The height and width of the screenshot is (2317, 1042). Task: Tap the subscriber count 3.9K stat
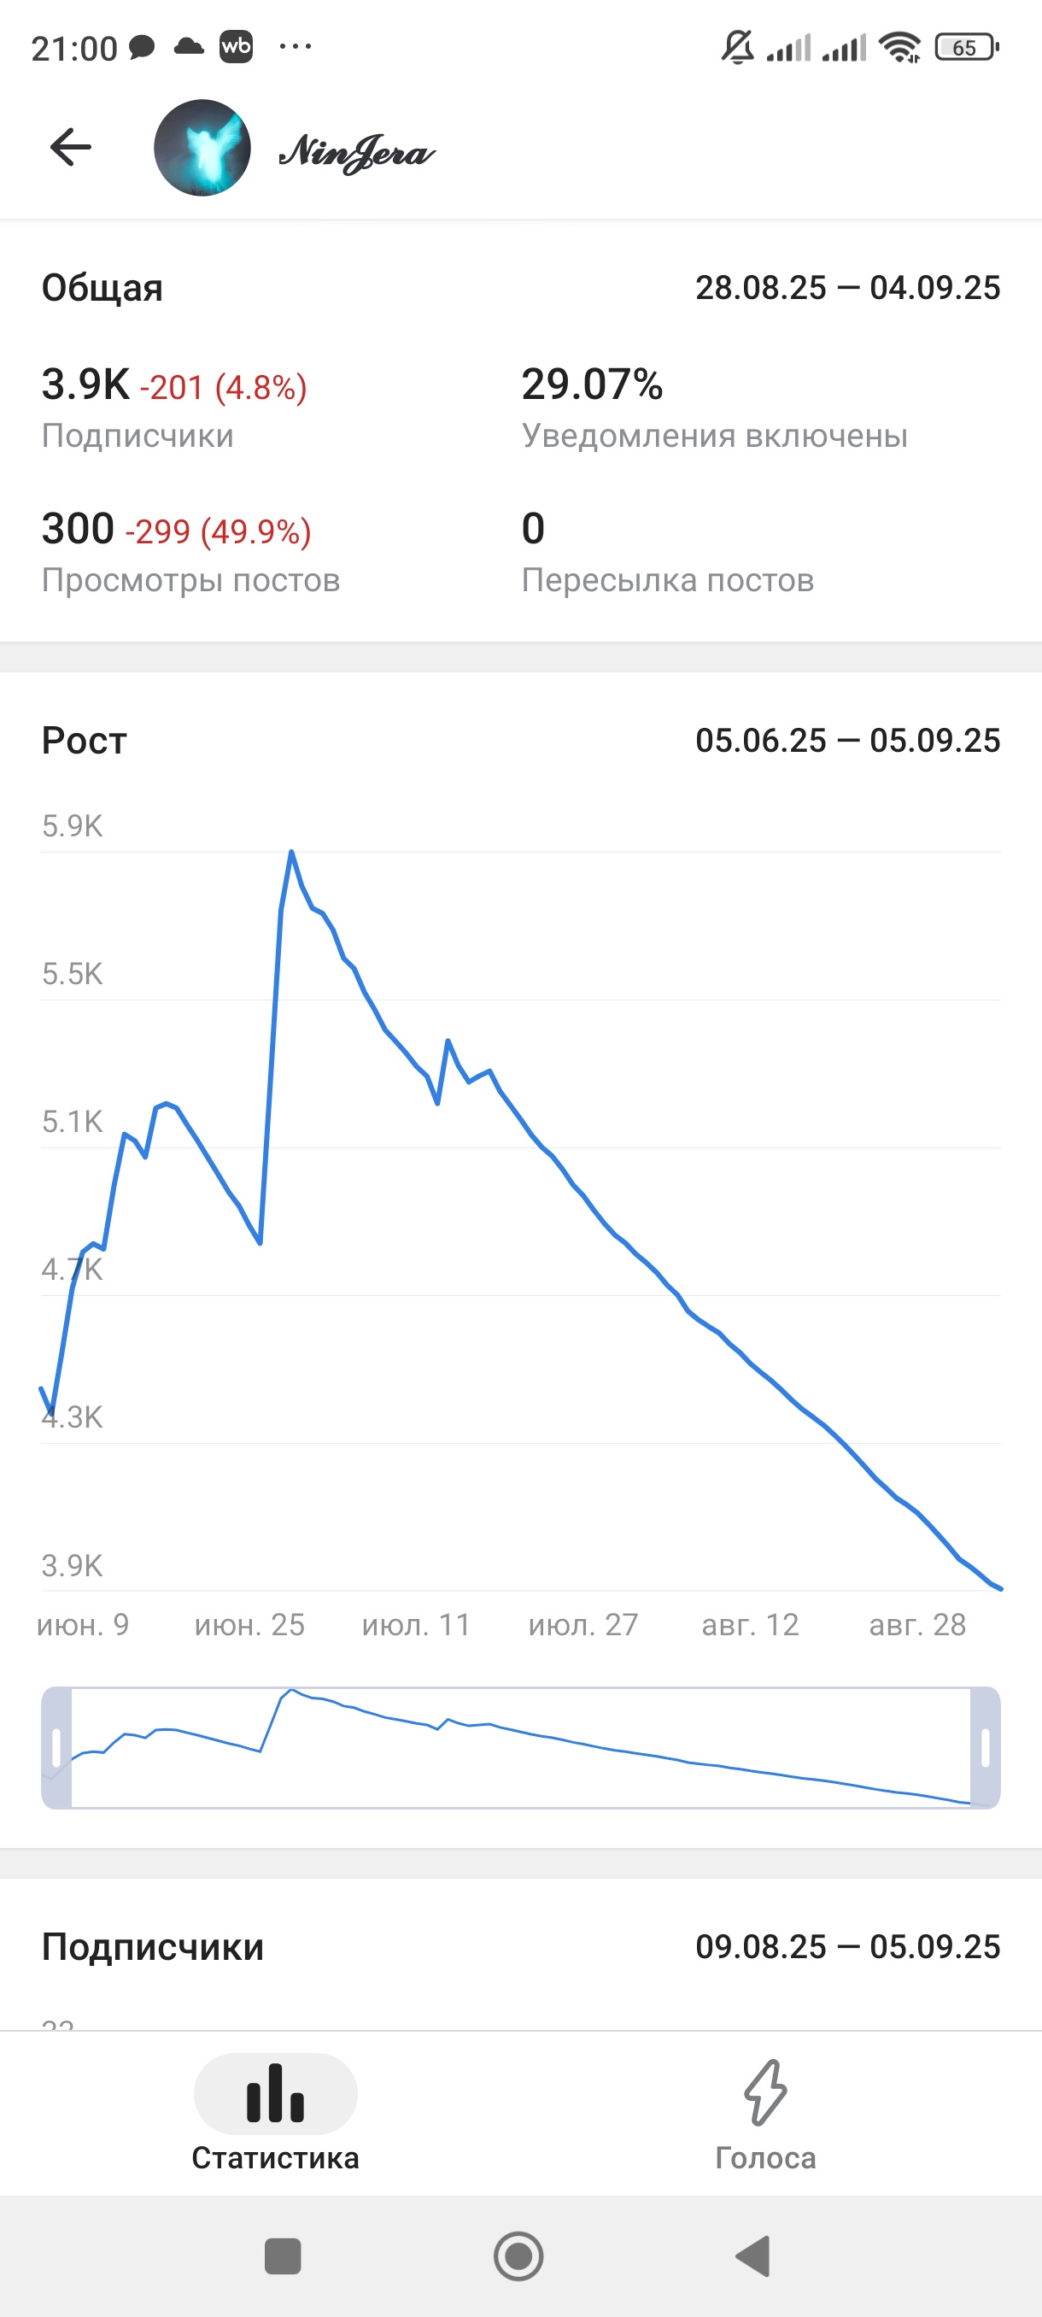[85, 385]
